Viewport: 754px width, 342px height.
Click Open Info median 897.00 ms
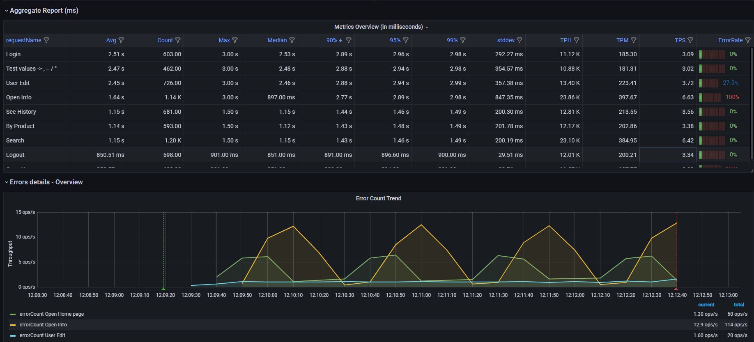coord(281,97)
